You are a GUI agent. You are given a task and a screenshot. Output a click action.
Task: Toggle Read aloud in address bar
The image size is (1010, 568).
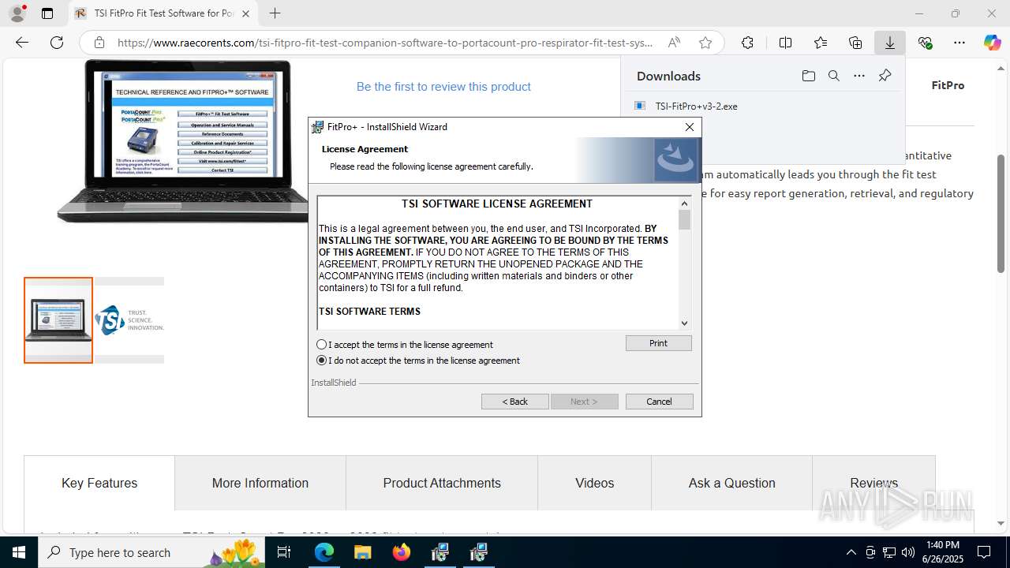(674, 43)
